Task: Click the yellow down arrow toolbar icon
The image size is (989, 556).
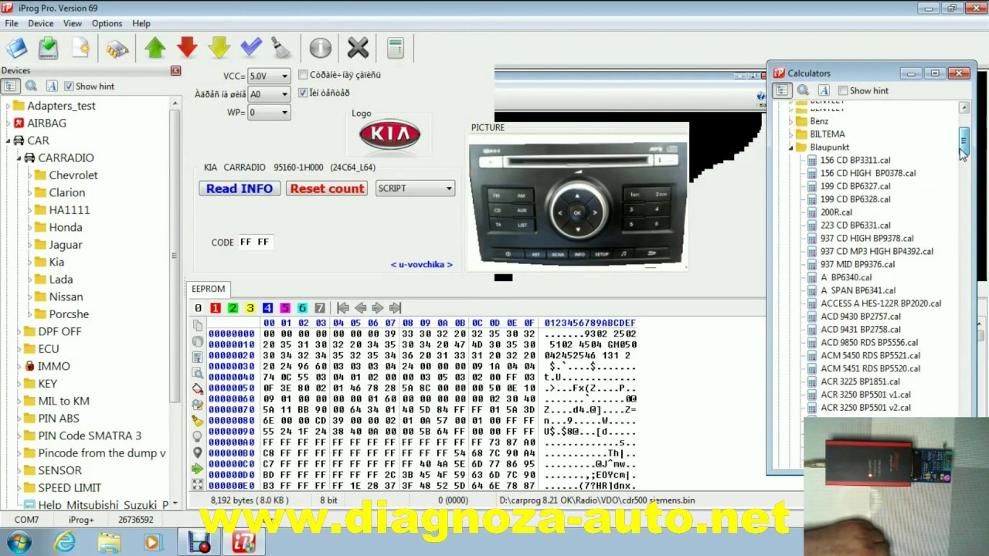Action: [219, 48]
